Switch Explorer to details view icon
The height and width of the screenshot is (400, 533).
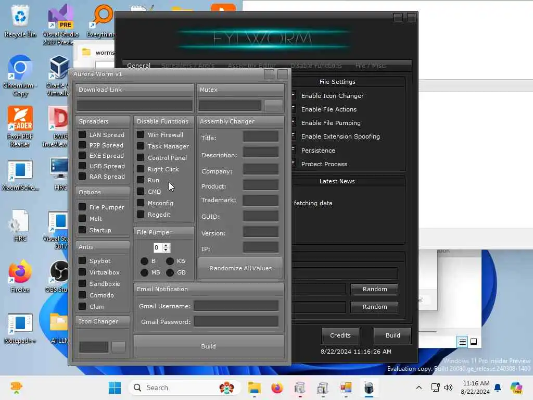[462, 342]
